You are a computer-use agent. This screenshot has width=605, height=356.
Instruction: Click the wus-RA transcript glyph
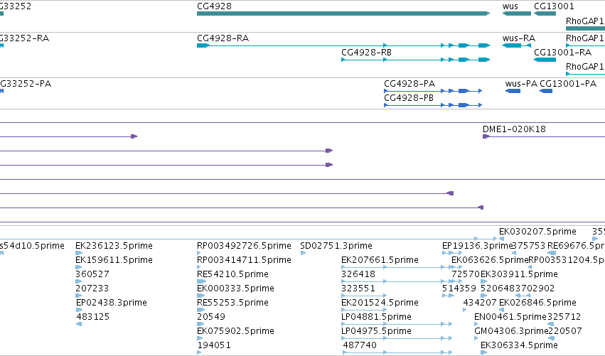(517, 45)
